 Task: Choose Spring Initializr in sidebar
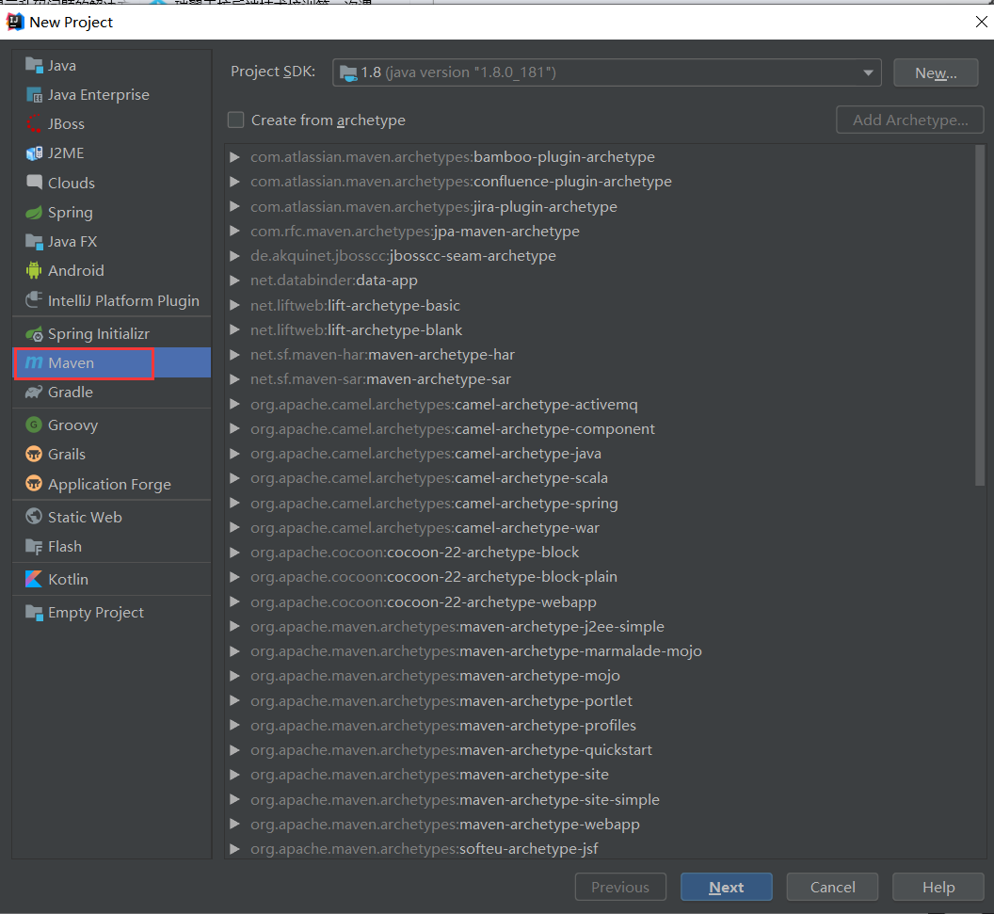point(112,333)
